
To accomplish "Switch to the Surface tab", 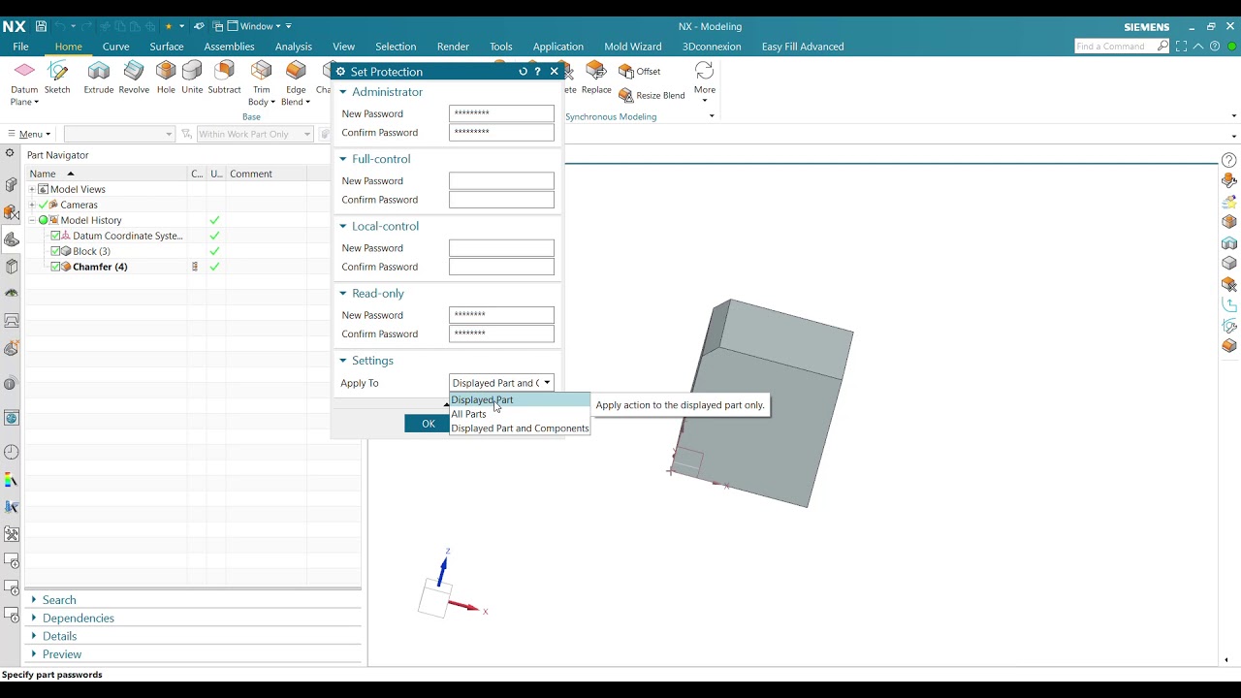I will tap(167, 47).
